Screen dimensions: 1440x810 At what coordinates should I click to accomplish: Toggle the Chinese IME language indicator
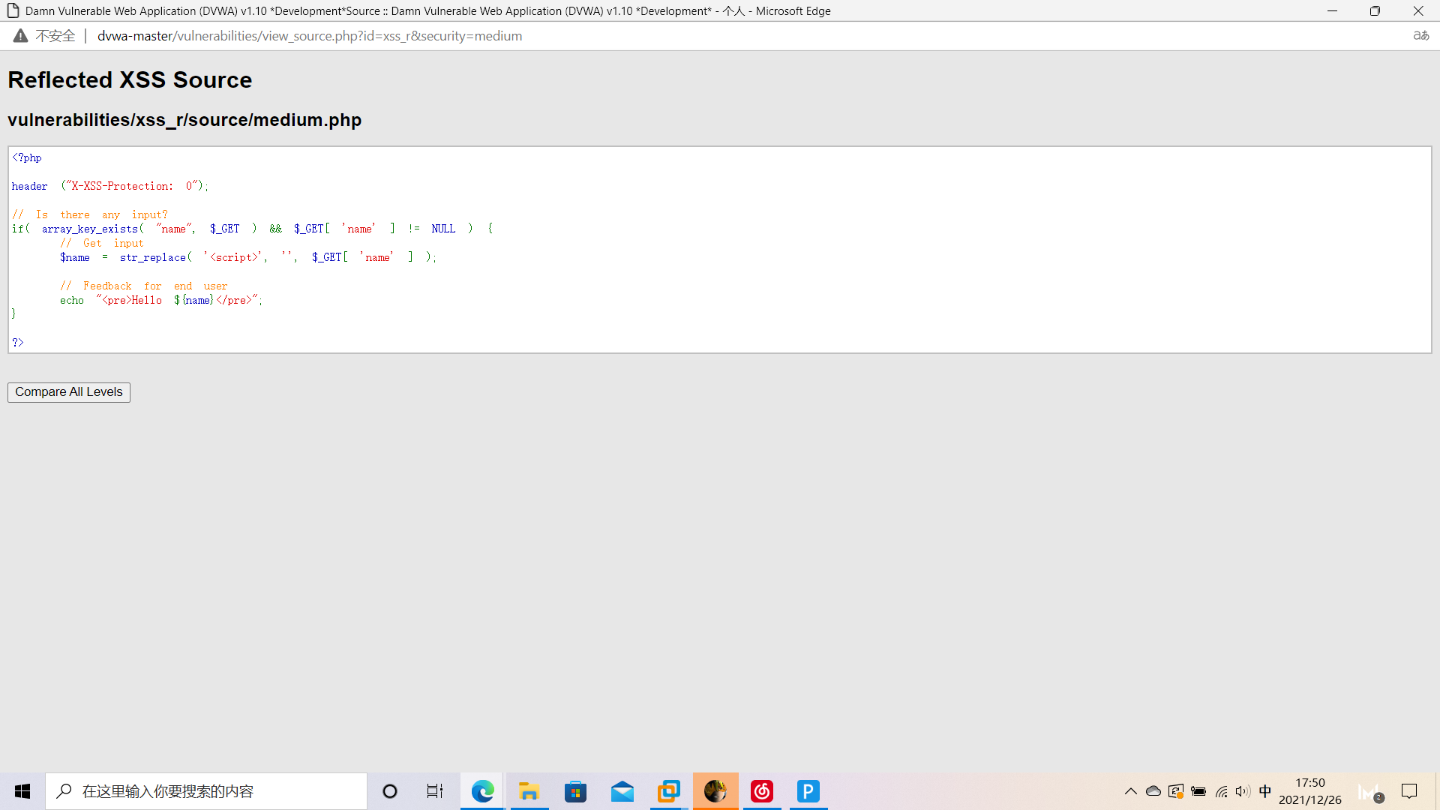1265,791
